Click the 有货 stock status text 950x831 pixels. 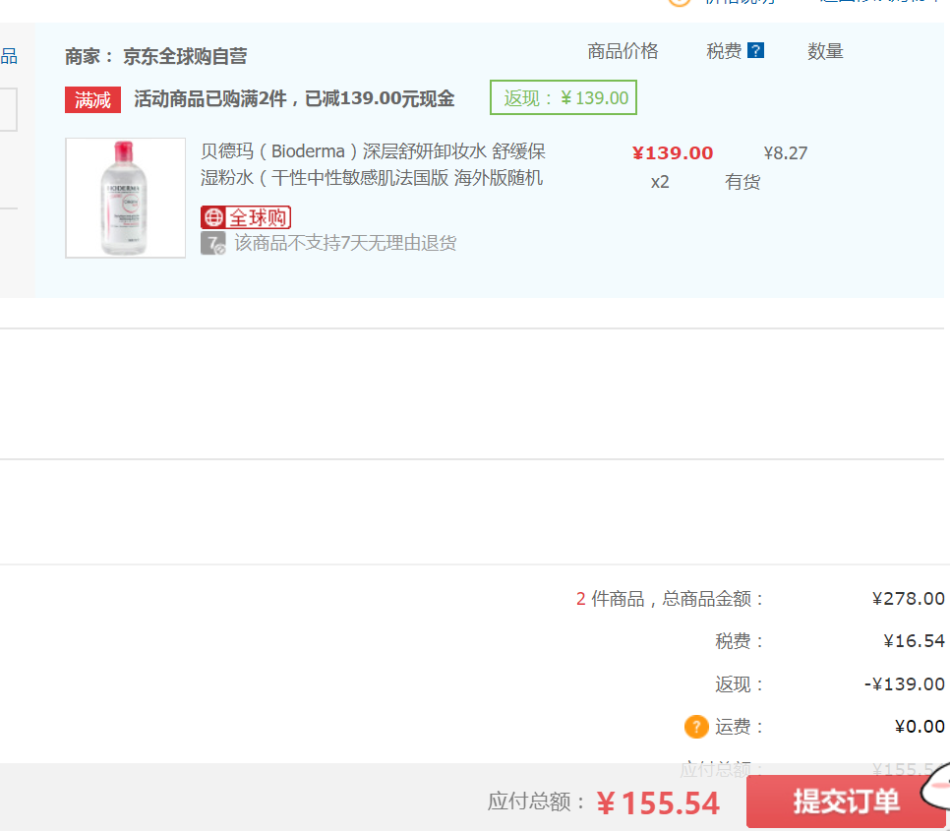tap(742, 182)
